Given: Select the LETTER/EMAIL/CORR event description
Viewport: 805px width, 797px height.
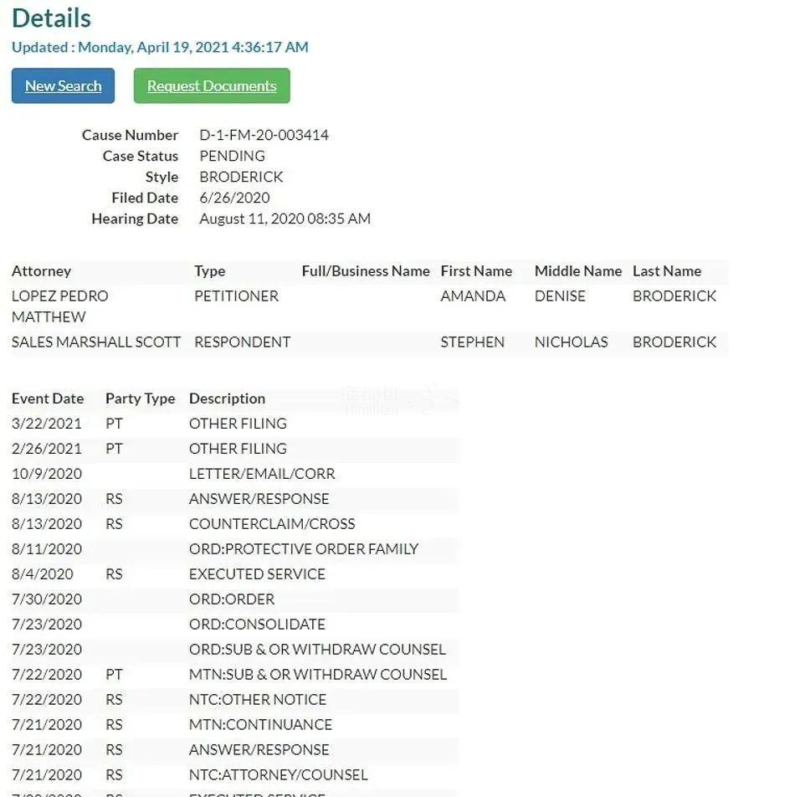Looking at the screenshot, I should (x=262, y=474).
